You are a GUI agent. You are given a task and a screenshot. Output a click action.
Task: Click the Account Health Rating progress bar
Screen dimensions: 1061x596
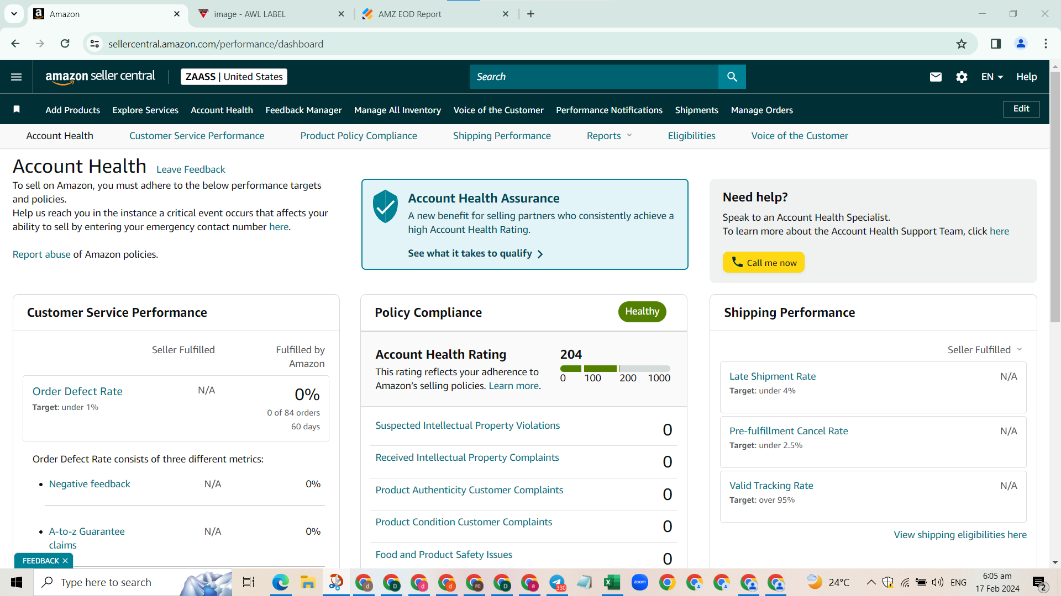[615, 368]
